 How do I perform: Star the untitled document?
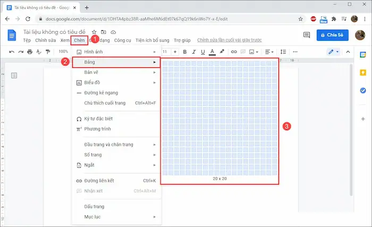point(94,32)
